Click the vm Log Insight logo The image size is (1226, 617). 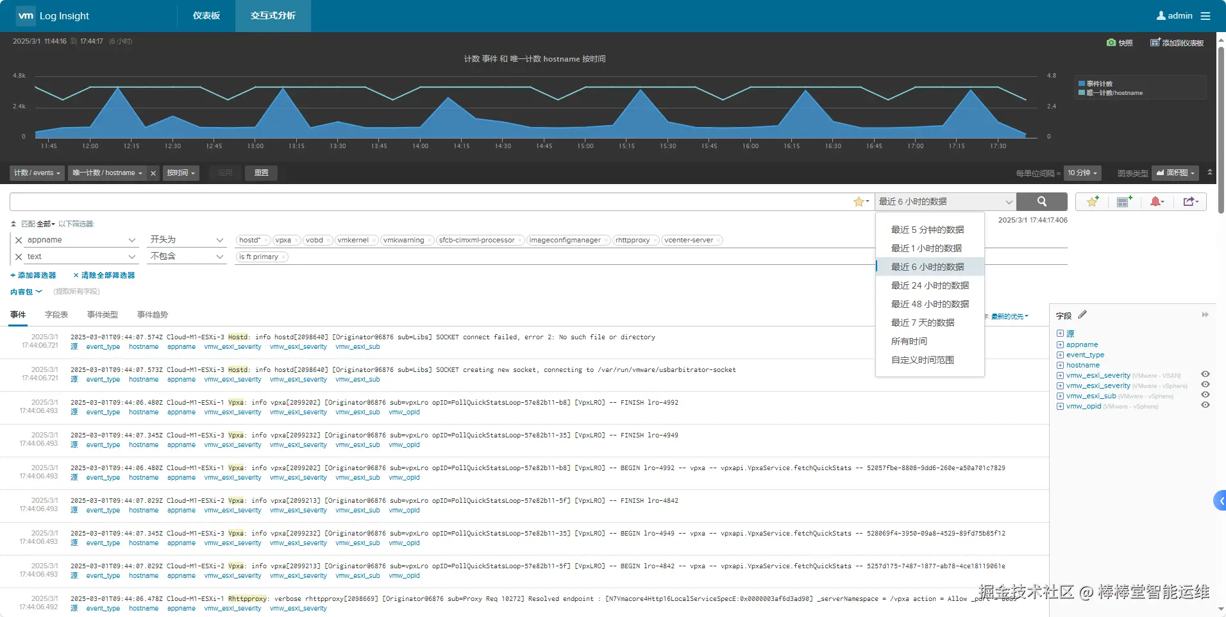[53, 16]
